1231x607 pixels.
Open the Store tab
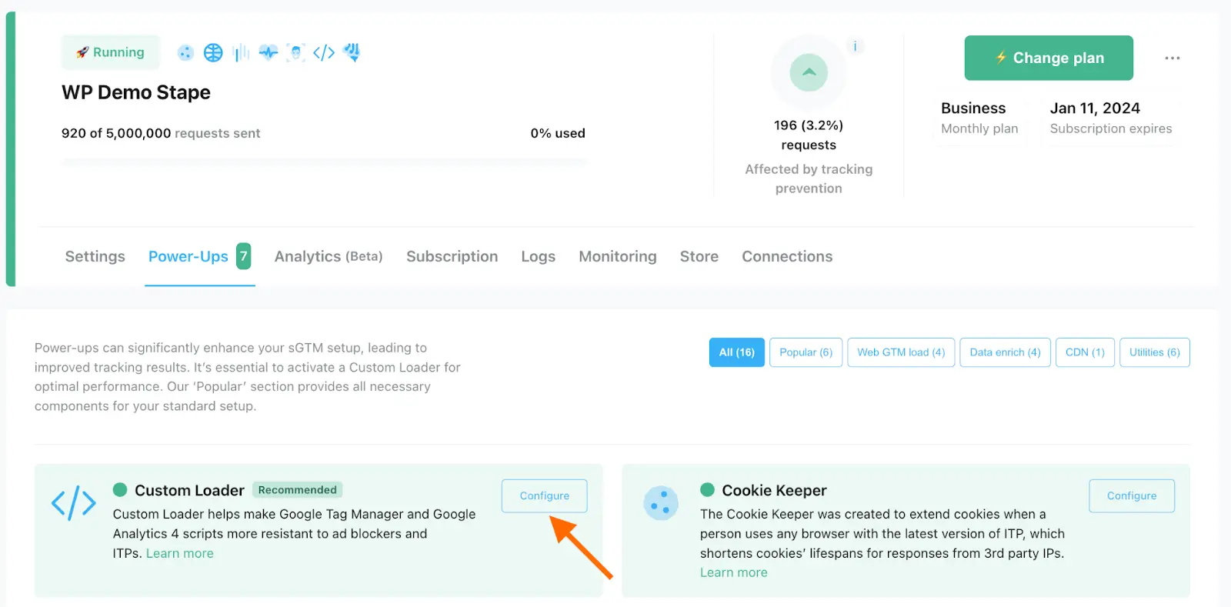[x=699, y=256]
